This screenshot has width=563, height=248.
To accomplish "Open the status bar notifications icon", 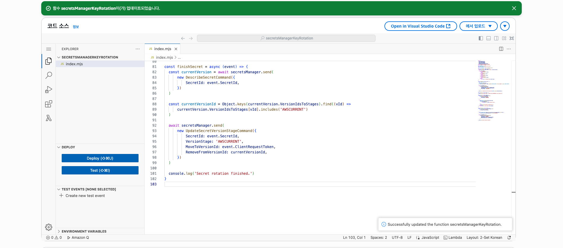I will point(509,238).
